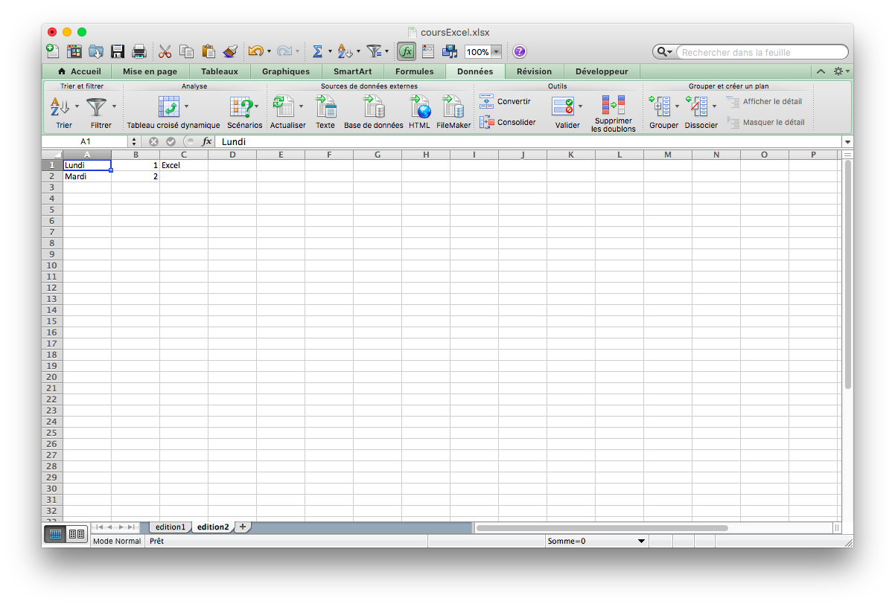This screenshot has width=895, height=607.
Task: Click the horizontal scrollbar at bottom
Action: (602, 528)
